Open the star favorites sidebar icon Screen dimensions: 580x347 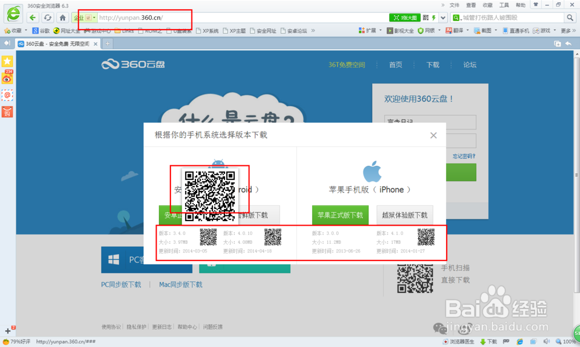coord(8,61)
